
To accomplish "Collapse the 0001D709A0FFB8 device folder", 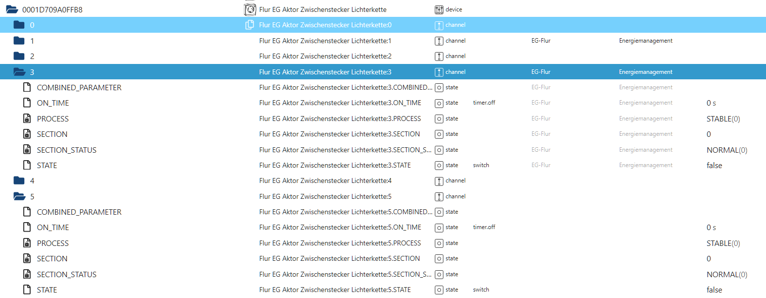I will point(11,9).
